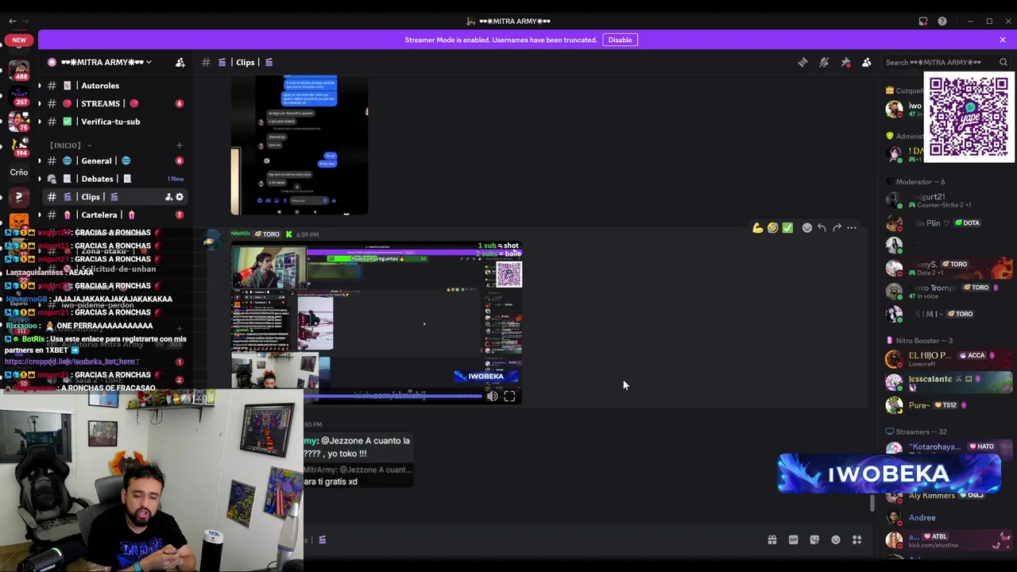Disable Streamer Mode with the Disable button
1017x572 pixels.
click(x=620, y=40)
